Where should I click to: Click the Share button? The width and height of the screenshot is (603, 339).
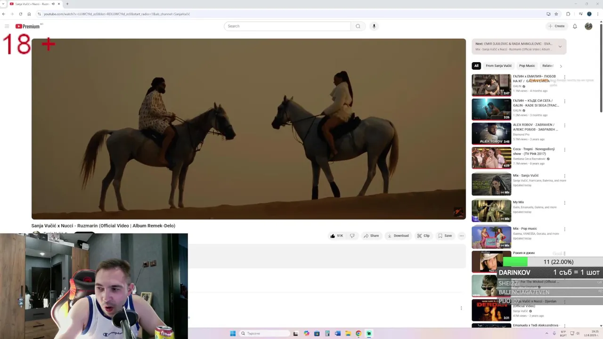(371, 236)
